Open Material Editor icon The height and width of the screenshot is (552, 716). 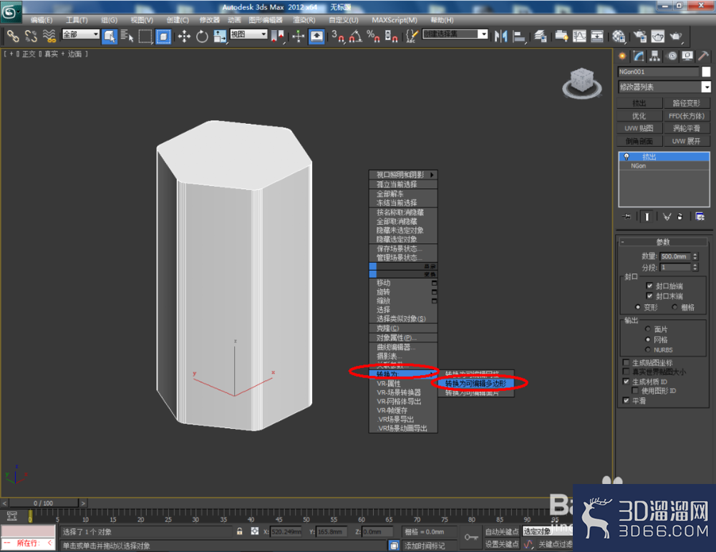(x=619, y=36)
